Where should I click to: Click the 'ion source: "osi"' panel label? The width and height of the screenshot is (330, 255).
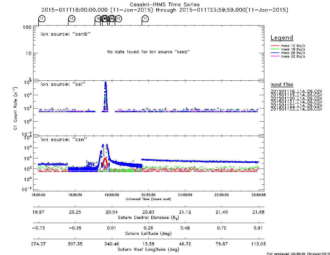pyautogui.click(x=63, y=84)
